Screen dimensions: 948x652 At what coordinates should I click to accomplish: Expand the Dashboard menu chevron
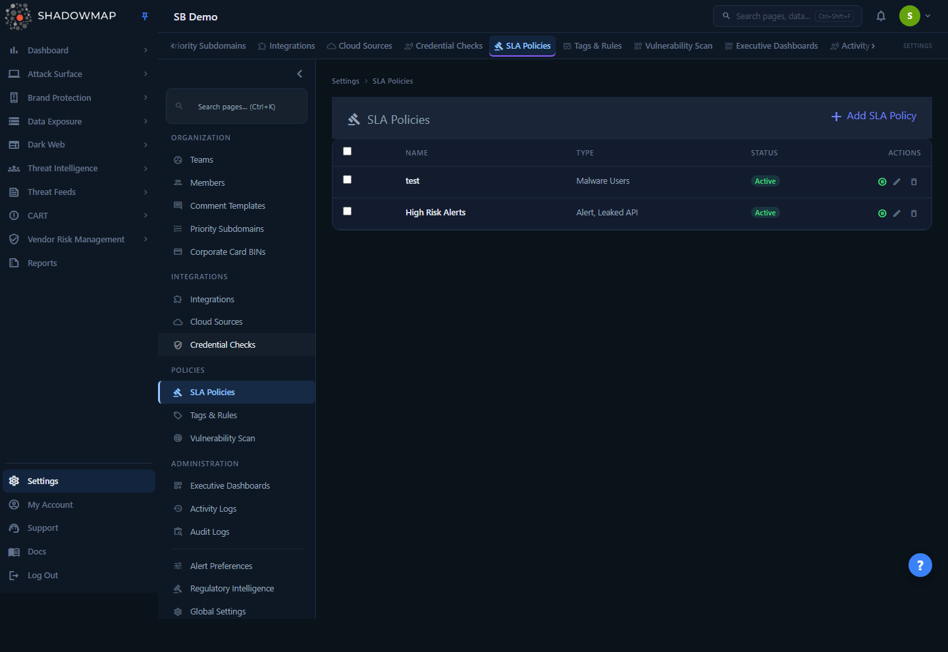coord(145,50)
